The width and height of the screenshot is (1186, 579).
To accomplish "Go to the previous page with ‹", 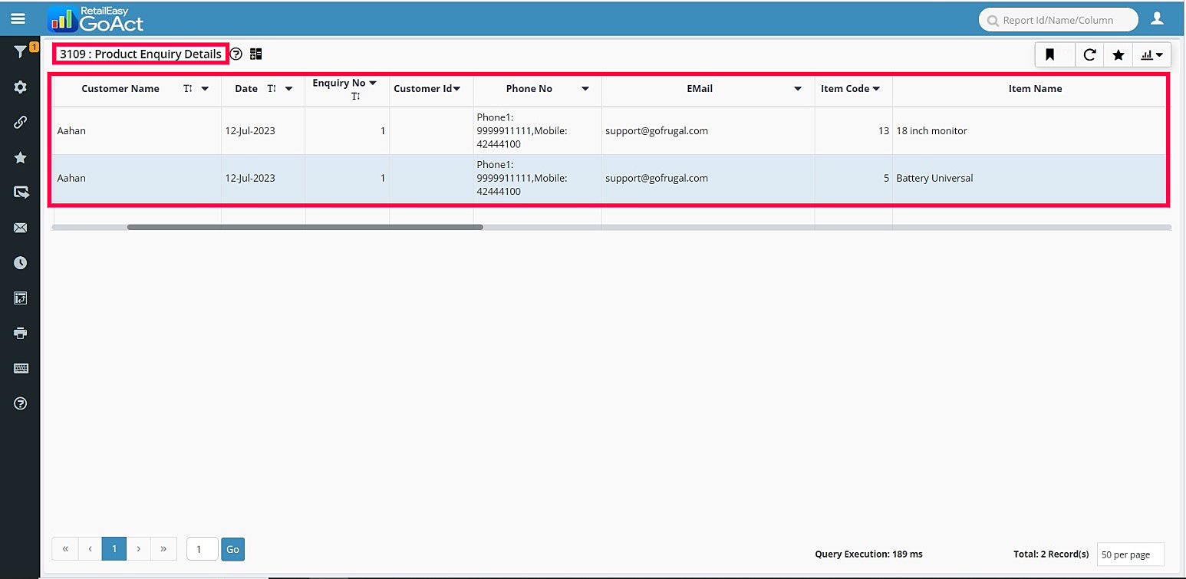I will [x=91, y=549].
